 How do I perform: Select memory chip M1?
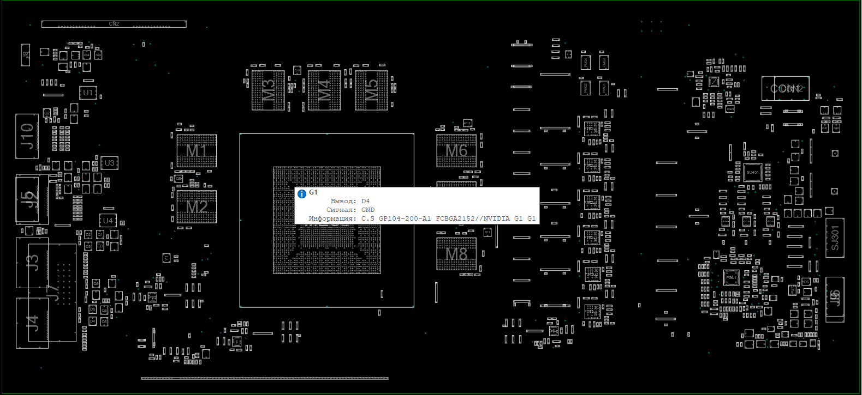197,151
